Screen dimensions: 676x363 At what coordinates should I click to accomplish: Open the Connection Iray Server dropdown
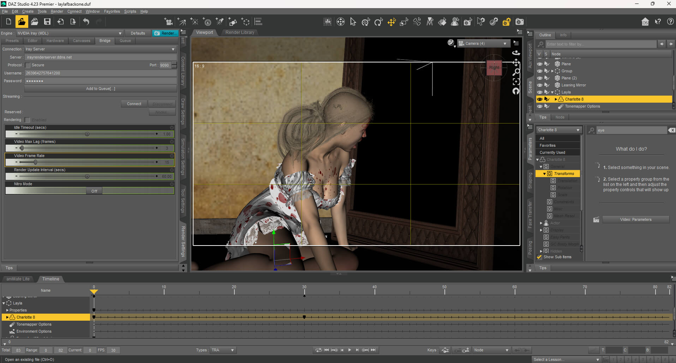(x=100, y=49)
